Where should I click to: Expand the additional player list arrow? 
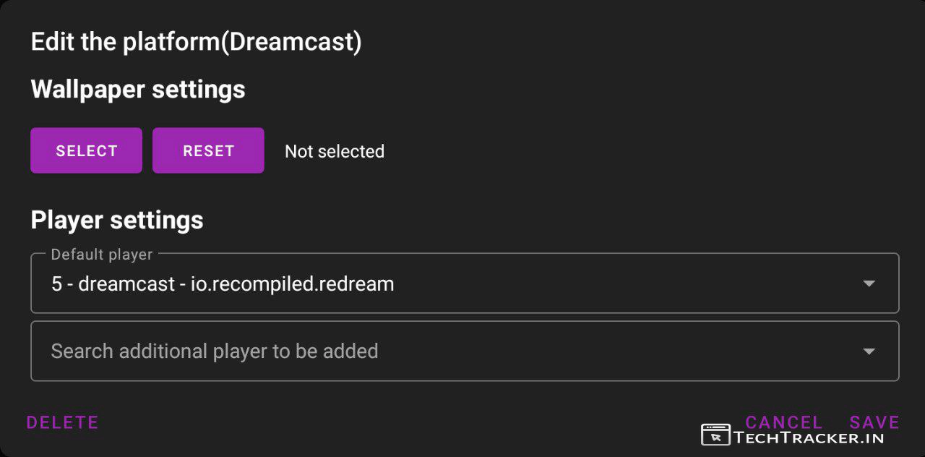point(869,351)
